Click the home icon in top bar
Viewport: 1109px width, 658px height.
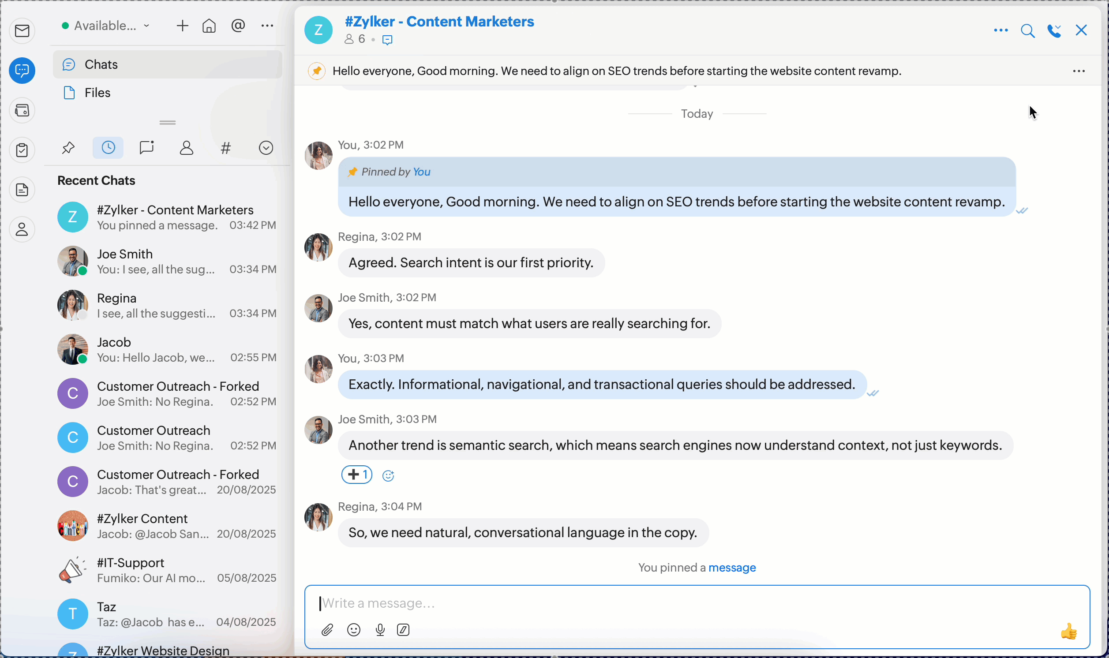pos(209,26)
